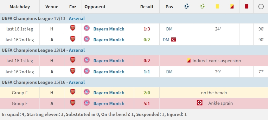The image size is (268, 120).
Task: Click the green assists ball icon
Action: (202, 6)
